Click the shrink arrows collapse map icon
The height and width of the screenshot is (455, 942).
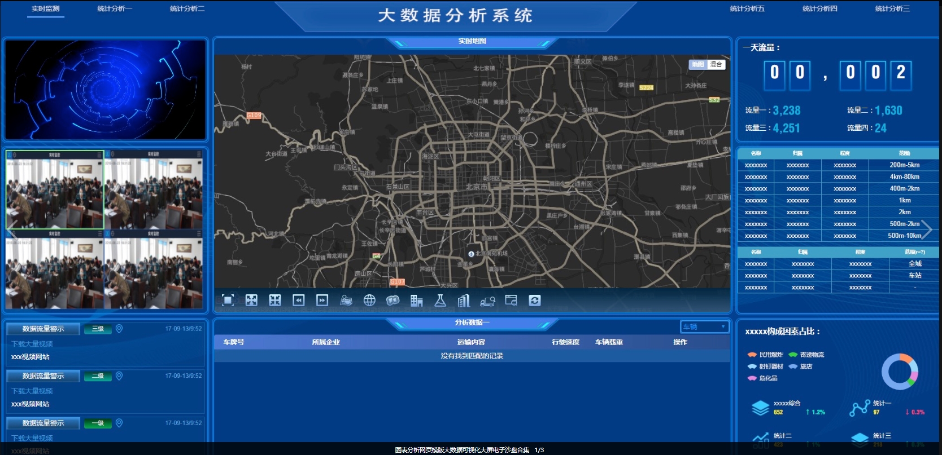(275, 301)
